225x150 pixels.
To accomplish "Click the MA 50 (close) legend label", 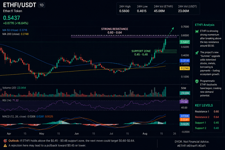I will (x=10, y=30).
